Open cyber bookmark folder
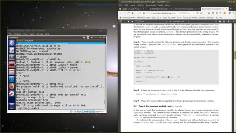This screenshot has width=236, height=133. click(172, 17)
